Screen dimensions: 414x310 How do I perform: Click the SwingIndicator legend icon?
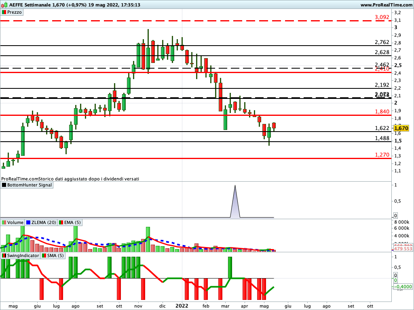point(4,256)
